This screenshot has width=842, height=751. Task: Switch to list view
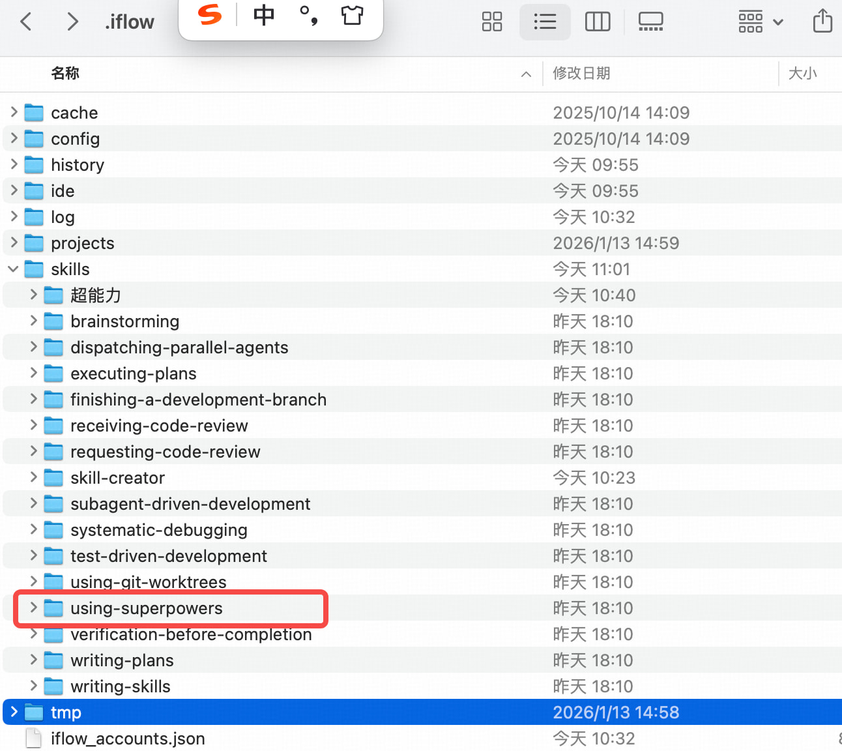pos(545,22)
